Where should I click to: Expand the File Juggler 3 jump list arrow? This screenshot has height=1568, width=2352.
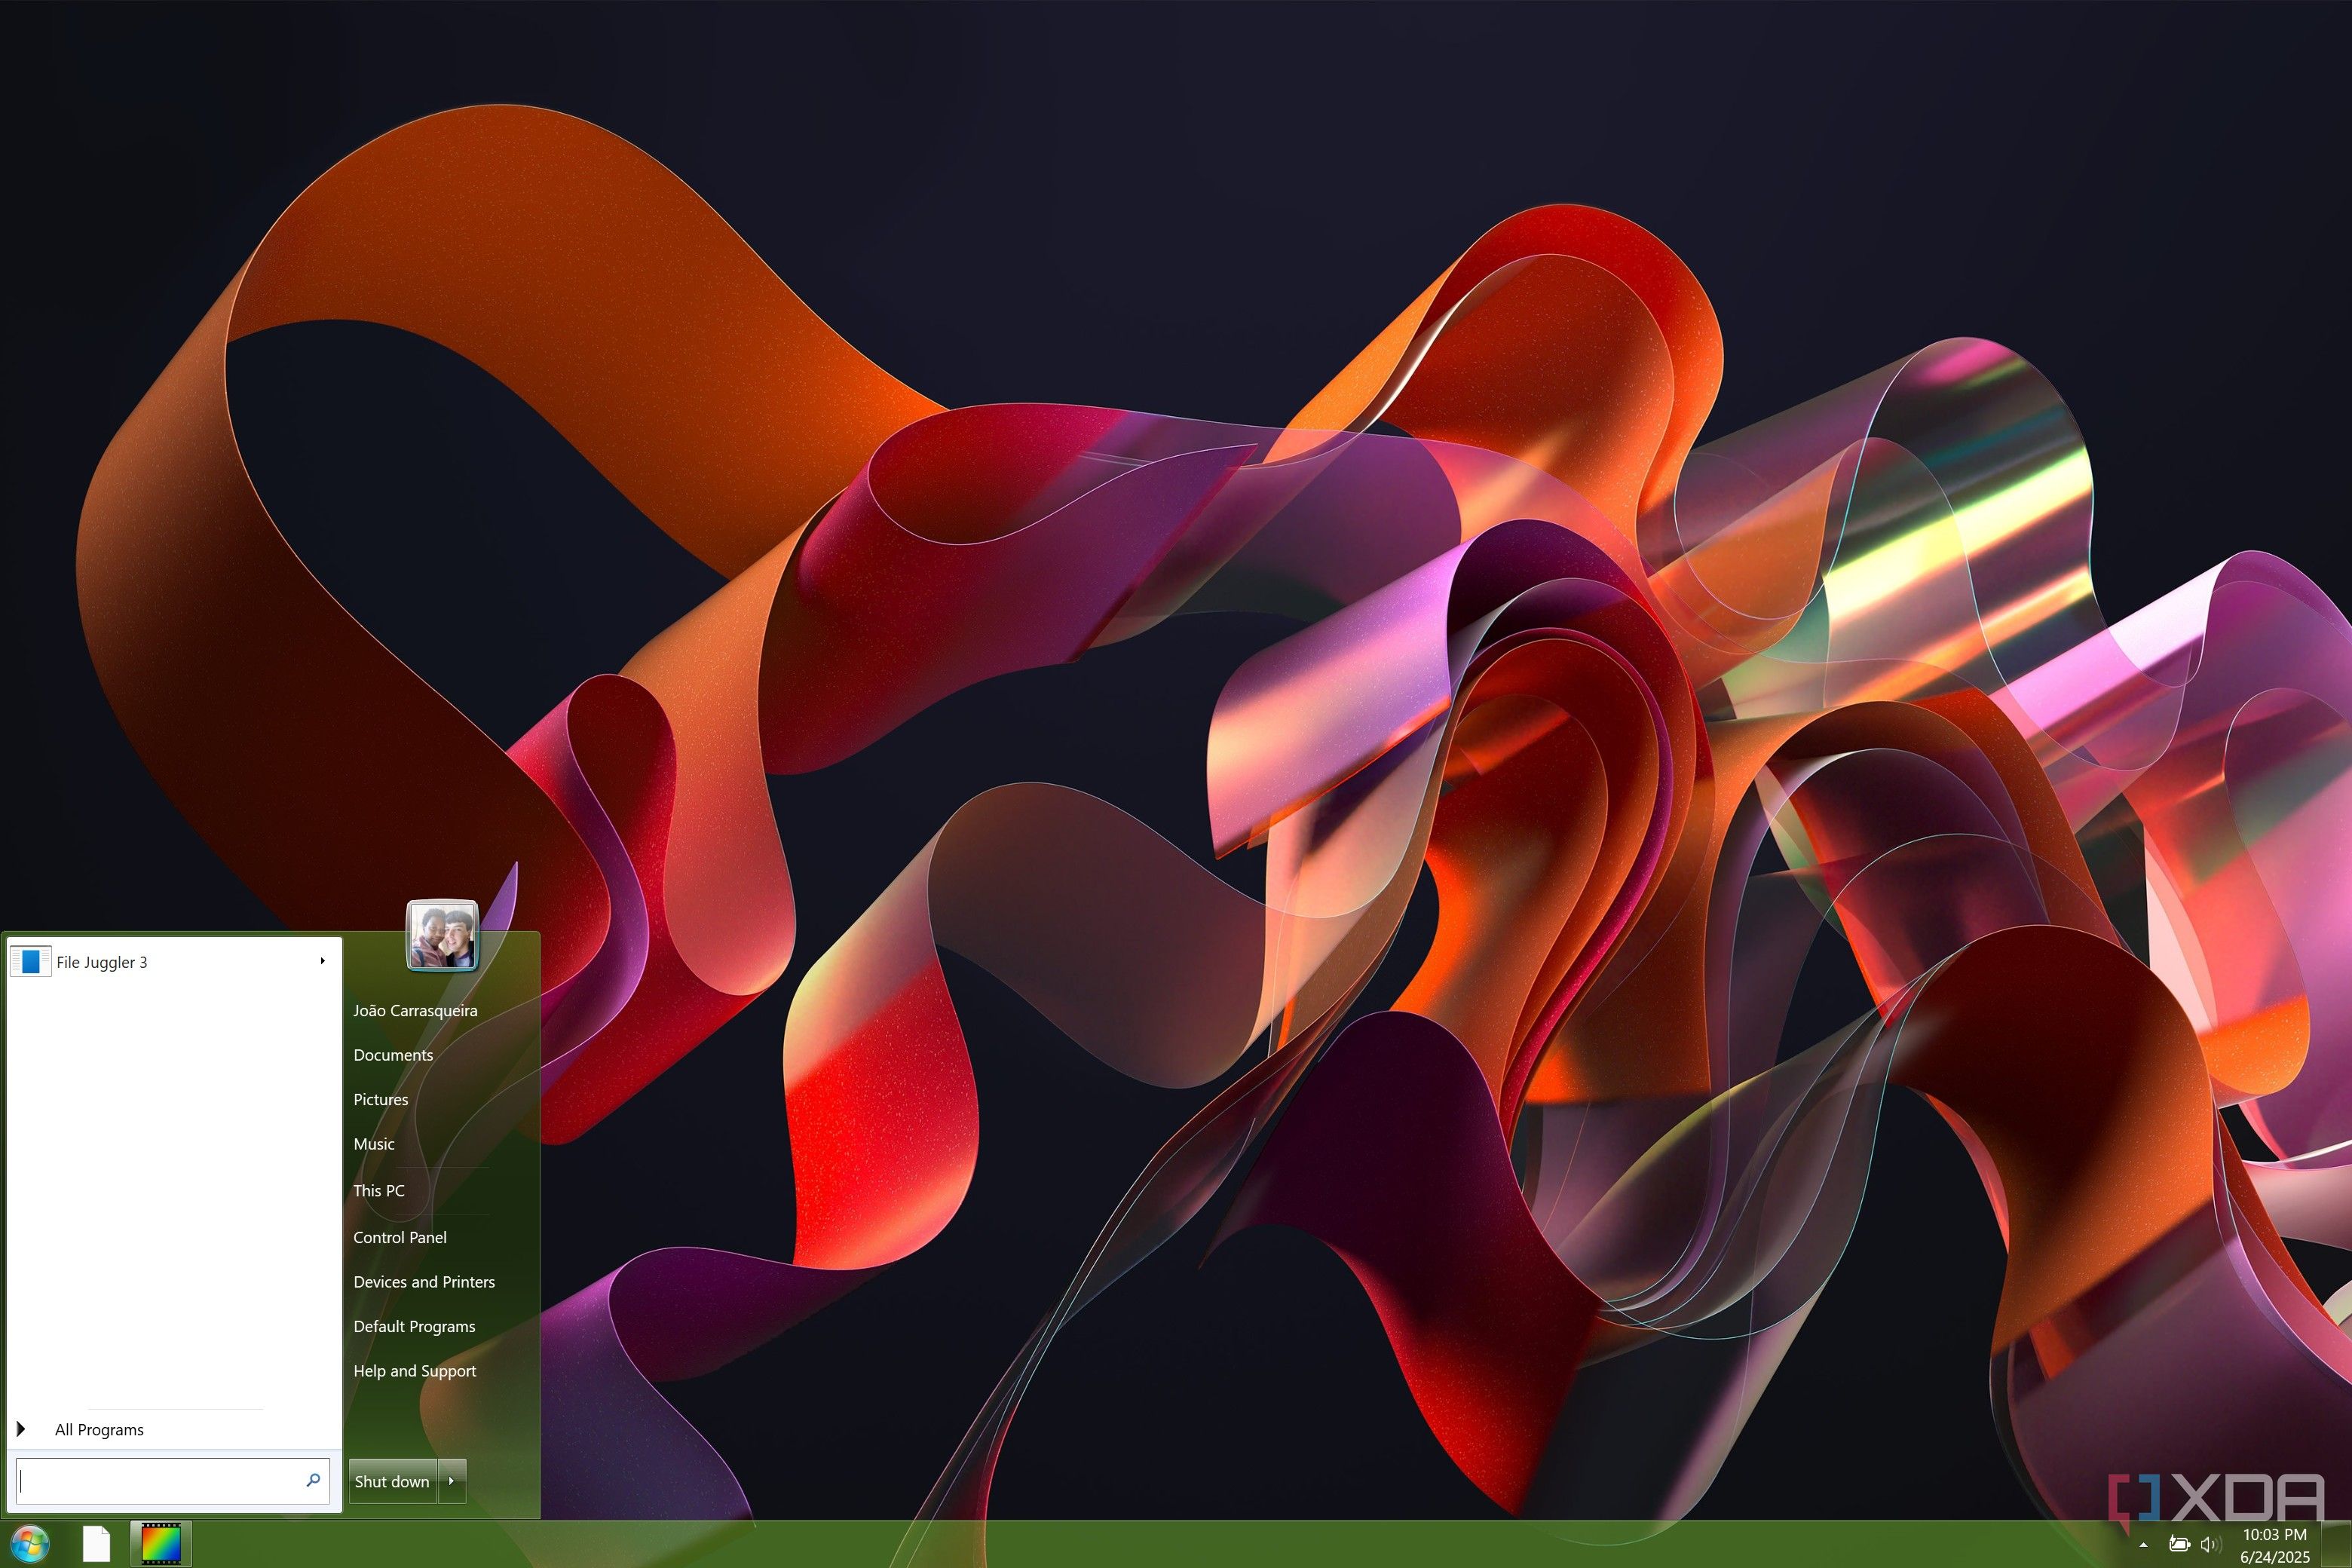[323, 961]
